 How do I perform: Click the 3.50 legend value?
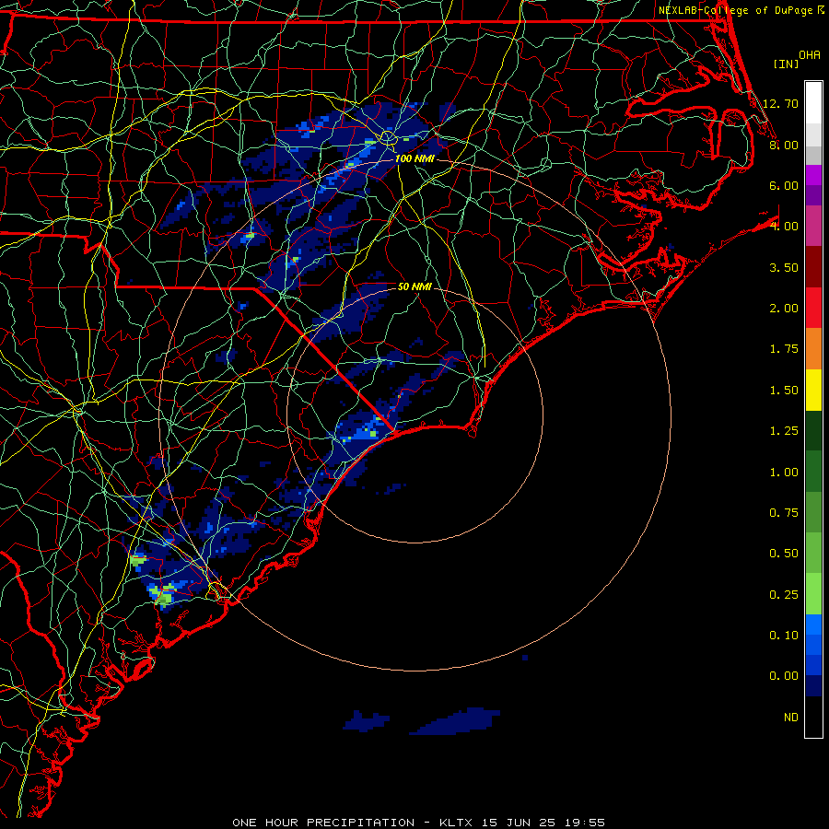tap(784, 267)
